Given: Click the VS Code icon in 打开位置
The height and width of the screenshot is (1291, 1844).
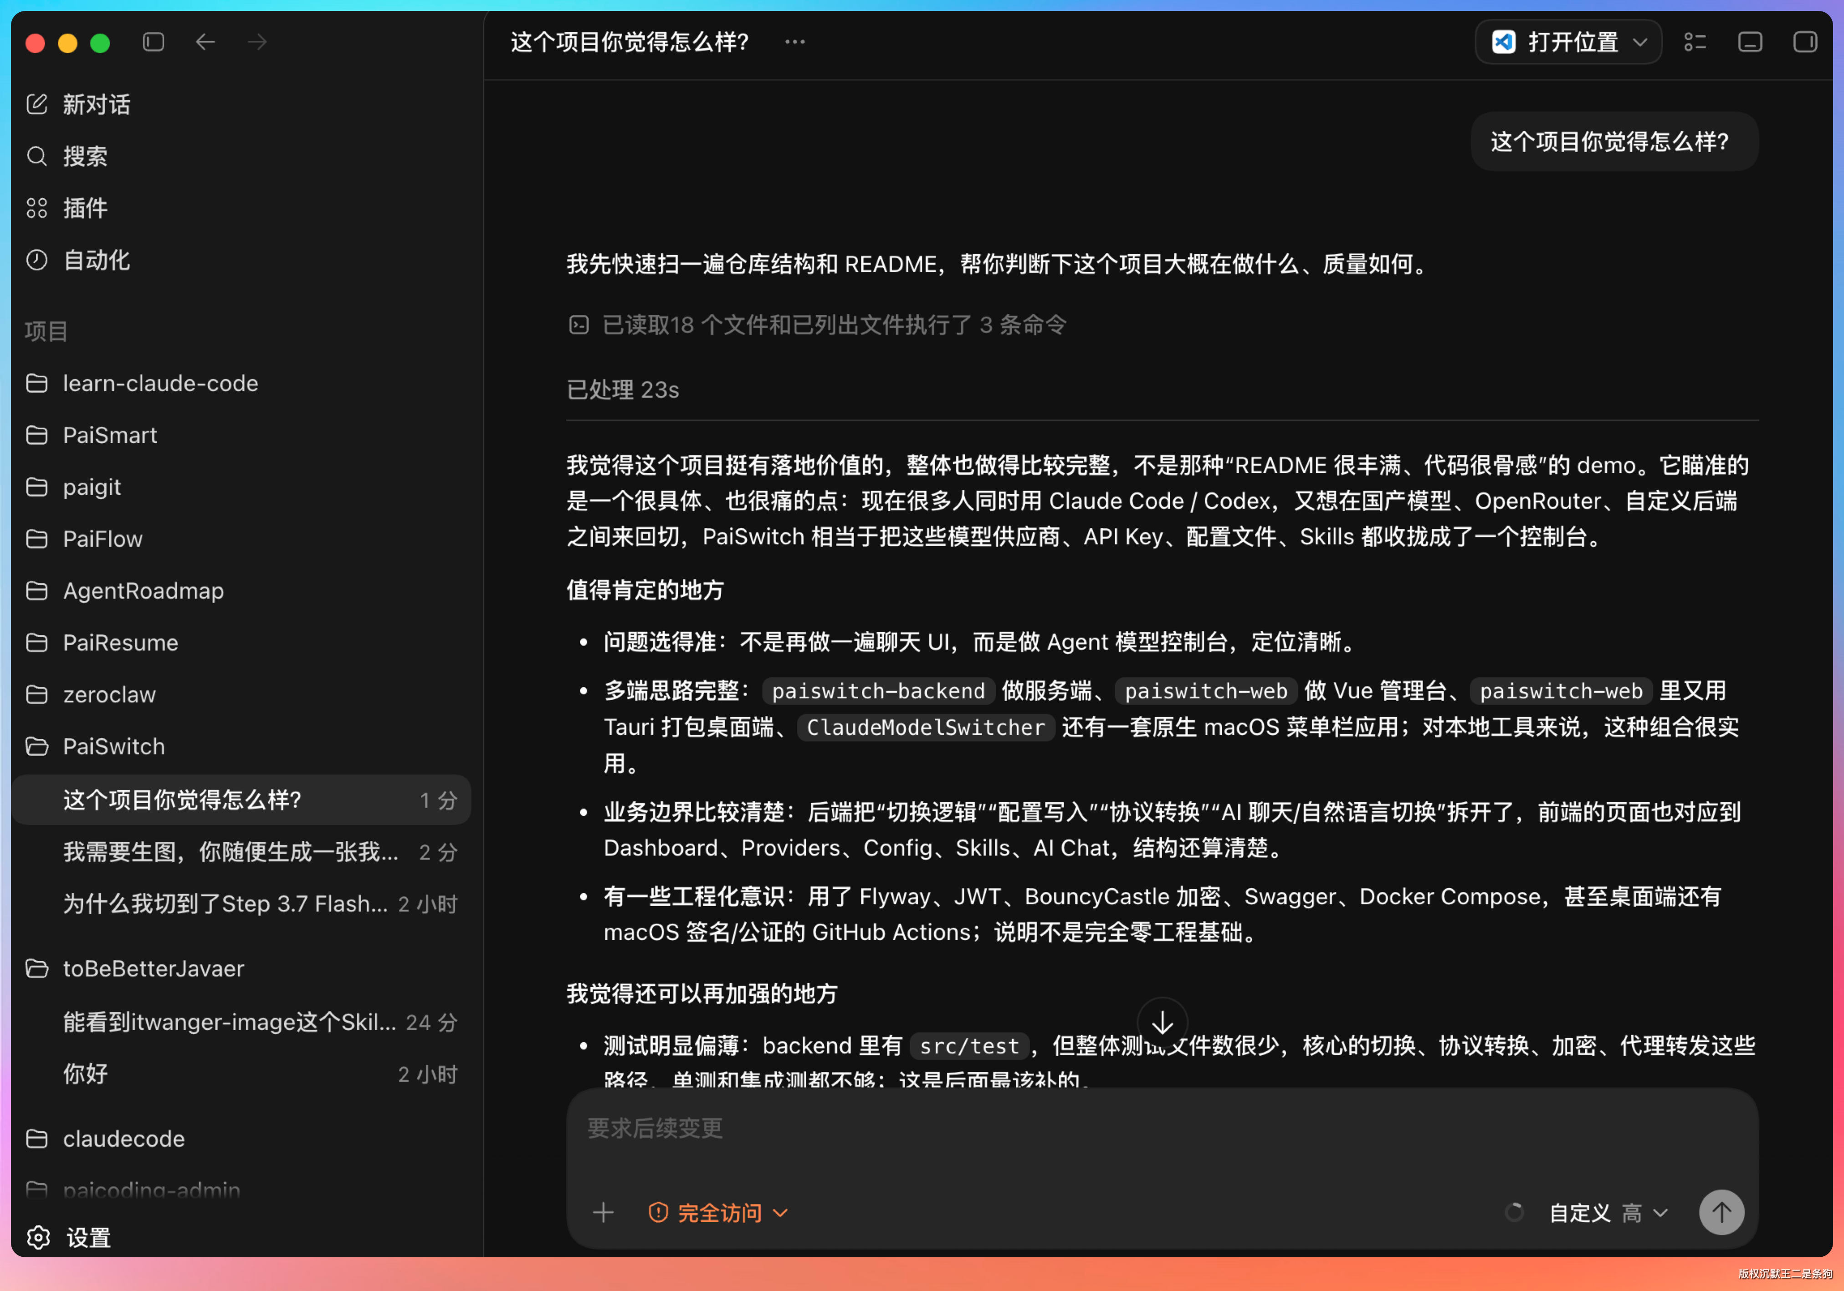Looking at the screenshot, I should coord(1503,42).
